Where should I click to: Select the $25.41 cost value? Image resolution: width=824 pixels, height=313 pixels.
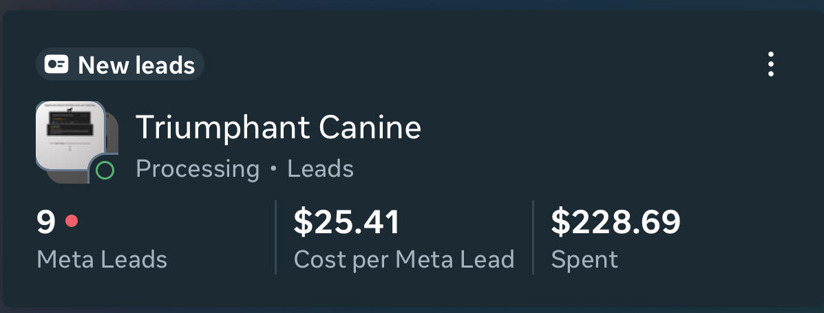click(x=346, y=222)
